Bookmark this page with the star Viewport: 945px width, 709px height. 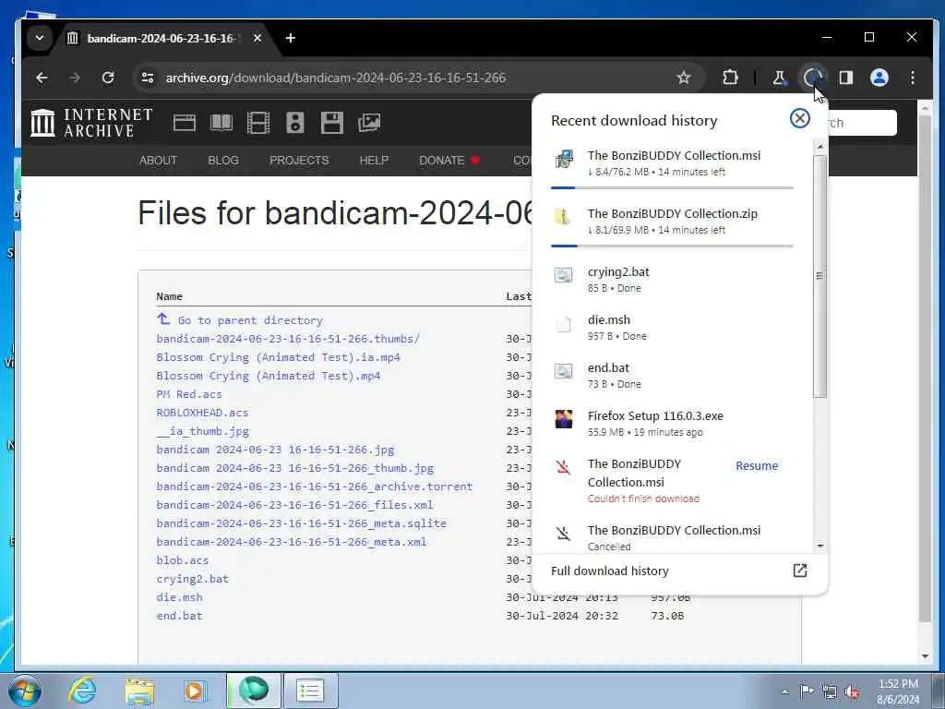[x=684, y=78]
